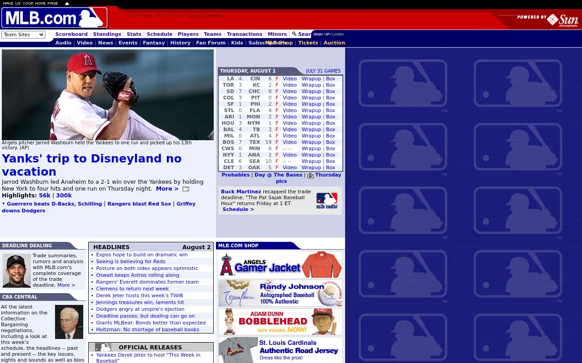The width and height of the screenshot is (582, 363).
Task: Open the Transactions menu item
Action: (x=245, y=34)
